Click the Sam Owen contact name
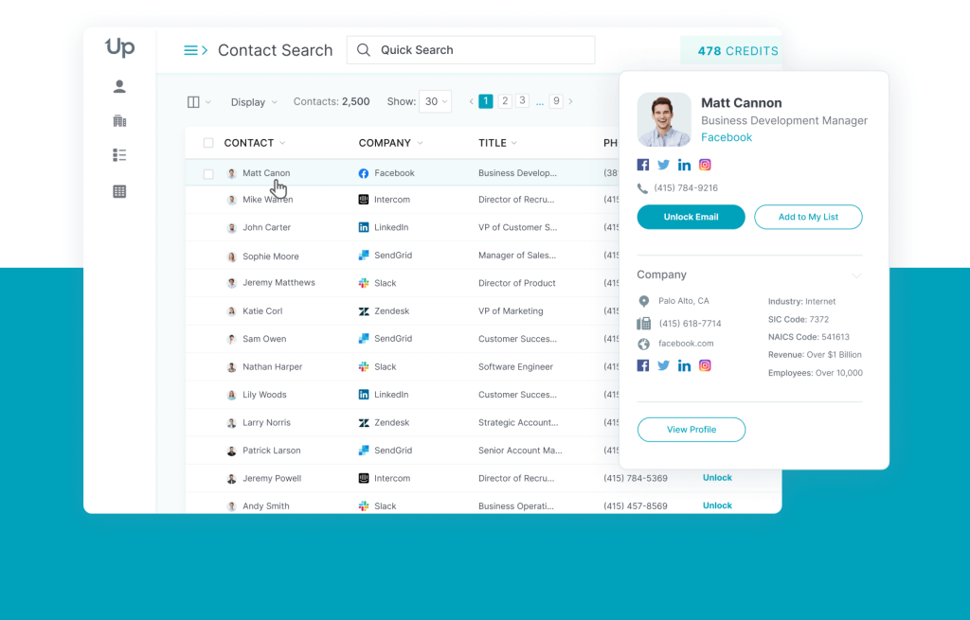970x620 pixels. click(264, 340)
